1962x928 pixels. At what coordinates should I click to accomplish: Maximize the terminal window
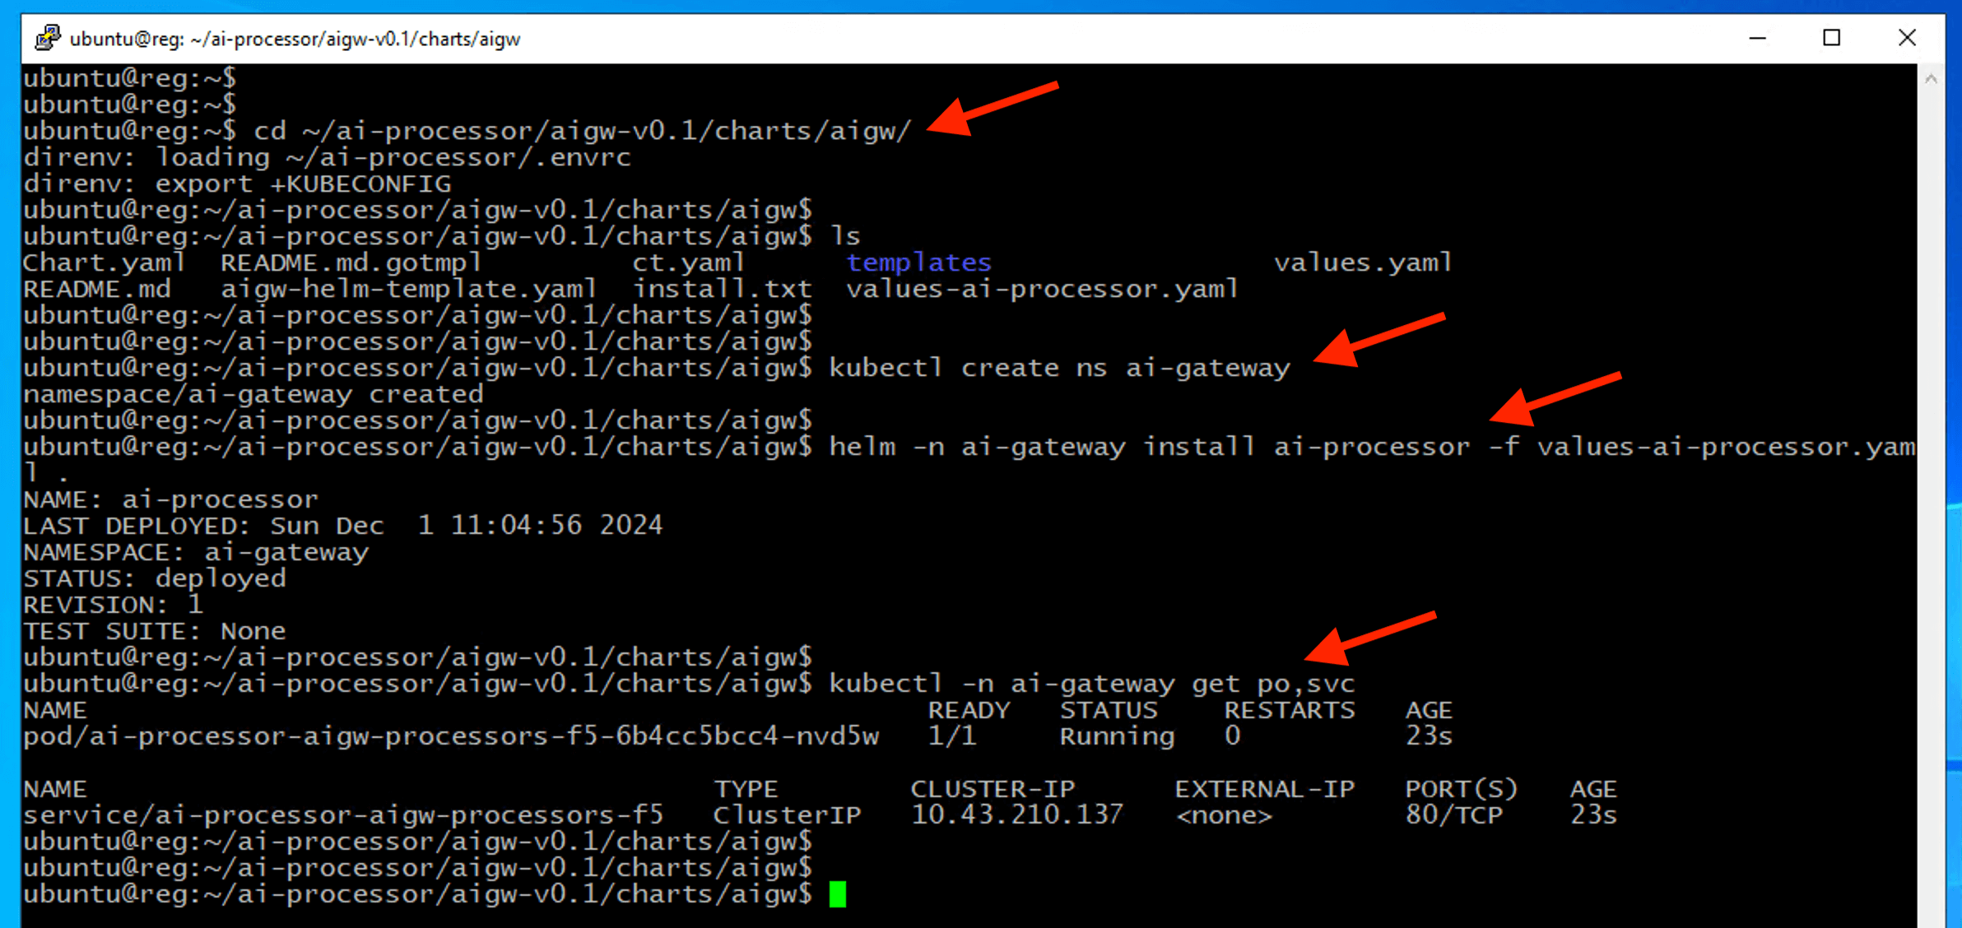click(x=1832, y=38)
